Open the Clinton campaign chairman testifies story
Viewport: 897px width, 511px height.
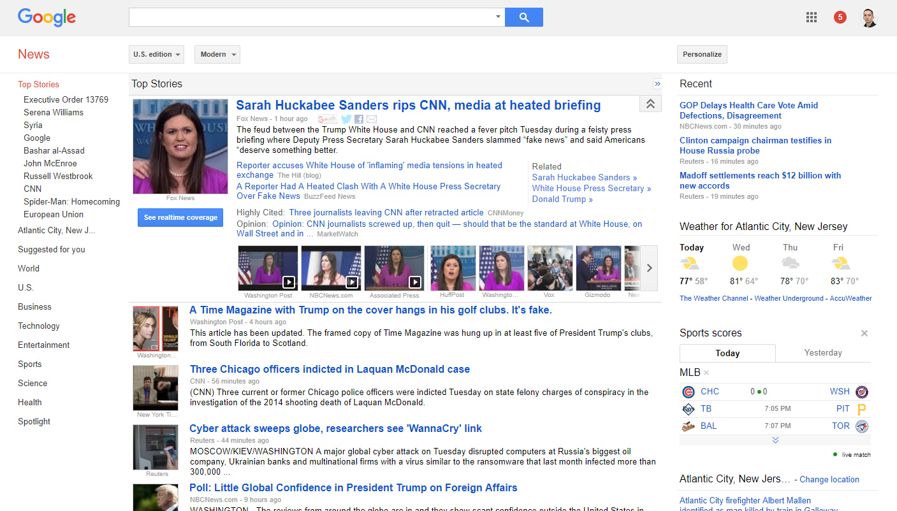pos(755,146)
